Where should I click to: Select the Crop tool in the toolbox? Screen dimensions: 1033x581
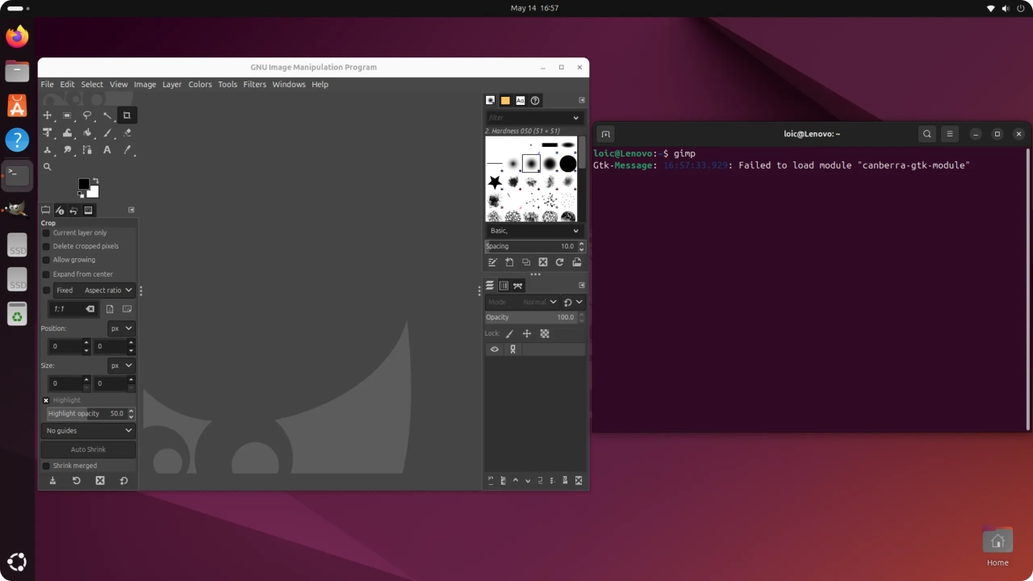coord(127,115)
